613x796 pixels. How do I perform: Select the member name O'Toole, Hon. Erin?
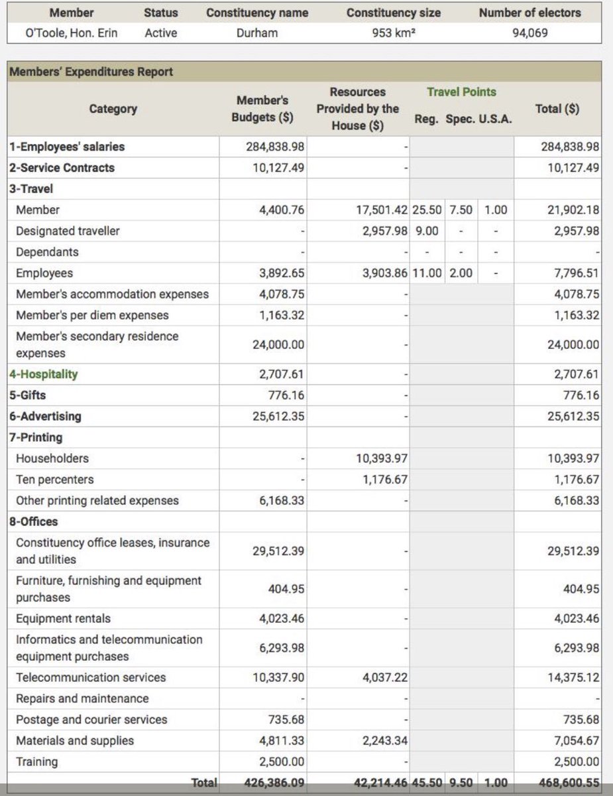[72, 32]
